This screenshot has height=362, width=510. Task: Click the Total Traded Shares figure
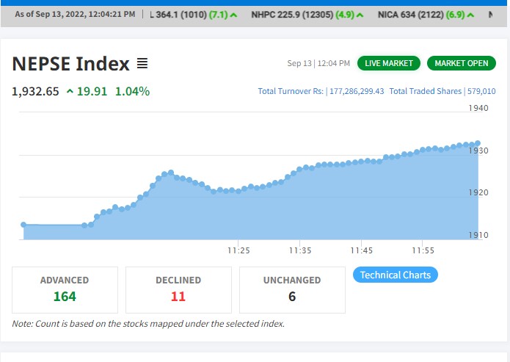(481, 91)
